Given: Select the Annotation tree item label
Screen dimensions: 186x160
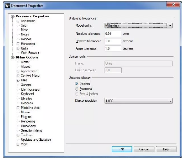Looking at the screenshot, I should tap(28, 21).
